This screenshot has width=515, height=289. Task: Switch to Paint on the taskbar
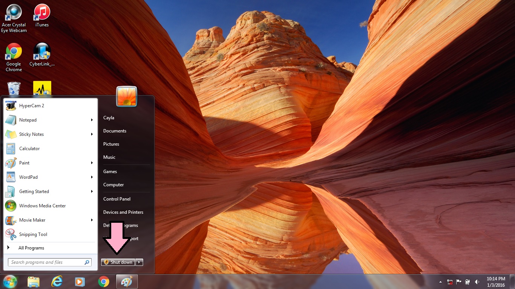[127, 281]
